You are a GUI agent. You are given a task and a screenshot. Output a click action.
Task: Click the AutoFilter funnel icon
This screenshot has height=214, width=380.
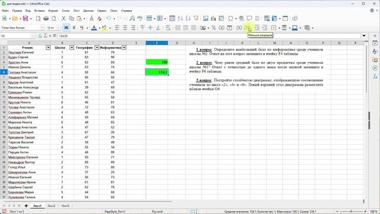(196, 18)
